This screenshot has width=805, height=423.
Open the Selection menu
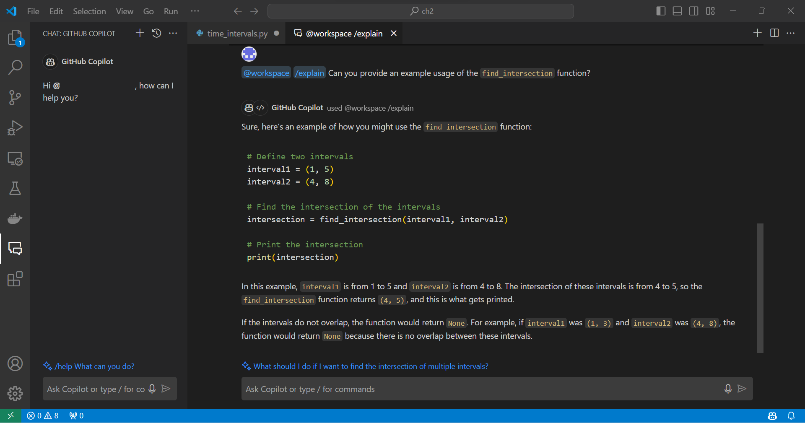[x=89, y=11]
